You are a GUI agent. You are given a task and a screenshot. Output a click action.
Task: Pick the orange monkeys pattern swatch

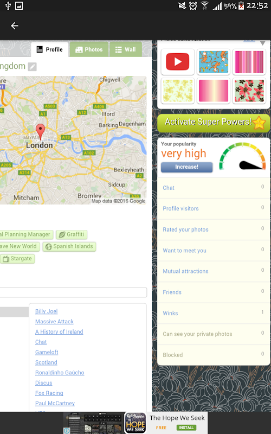coord(213,61)
